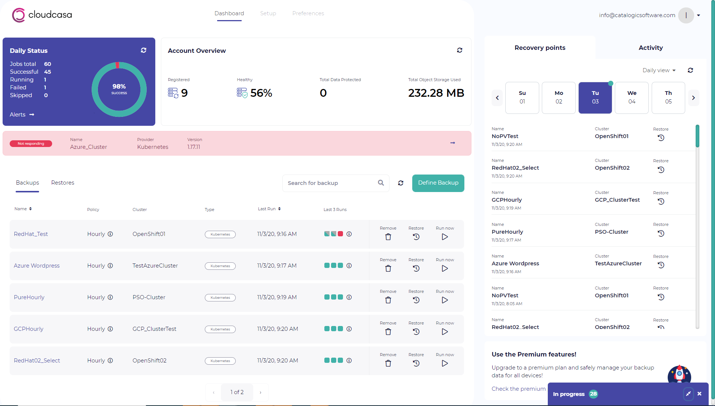Click the Define Backup button
This screenshot has height=406, width=715.
[x=438, y=183]
